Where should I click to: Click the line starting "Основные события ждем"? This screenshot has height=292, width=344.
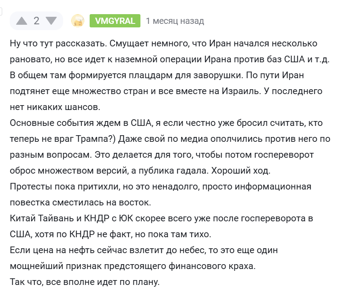(x=166, y=123)
